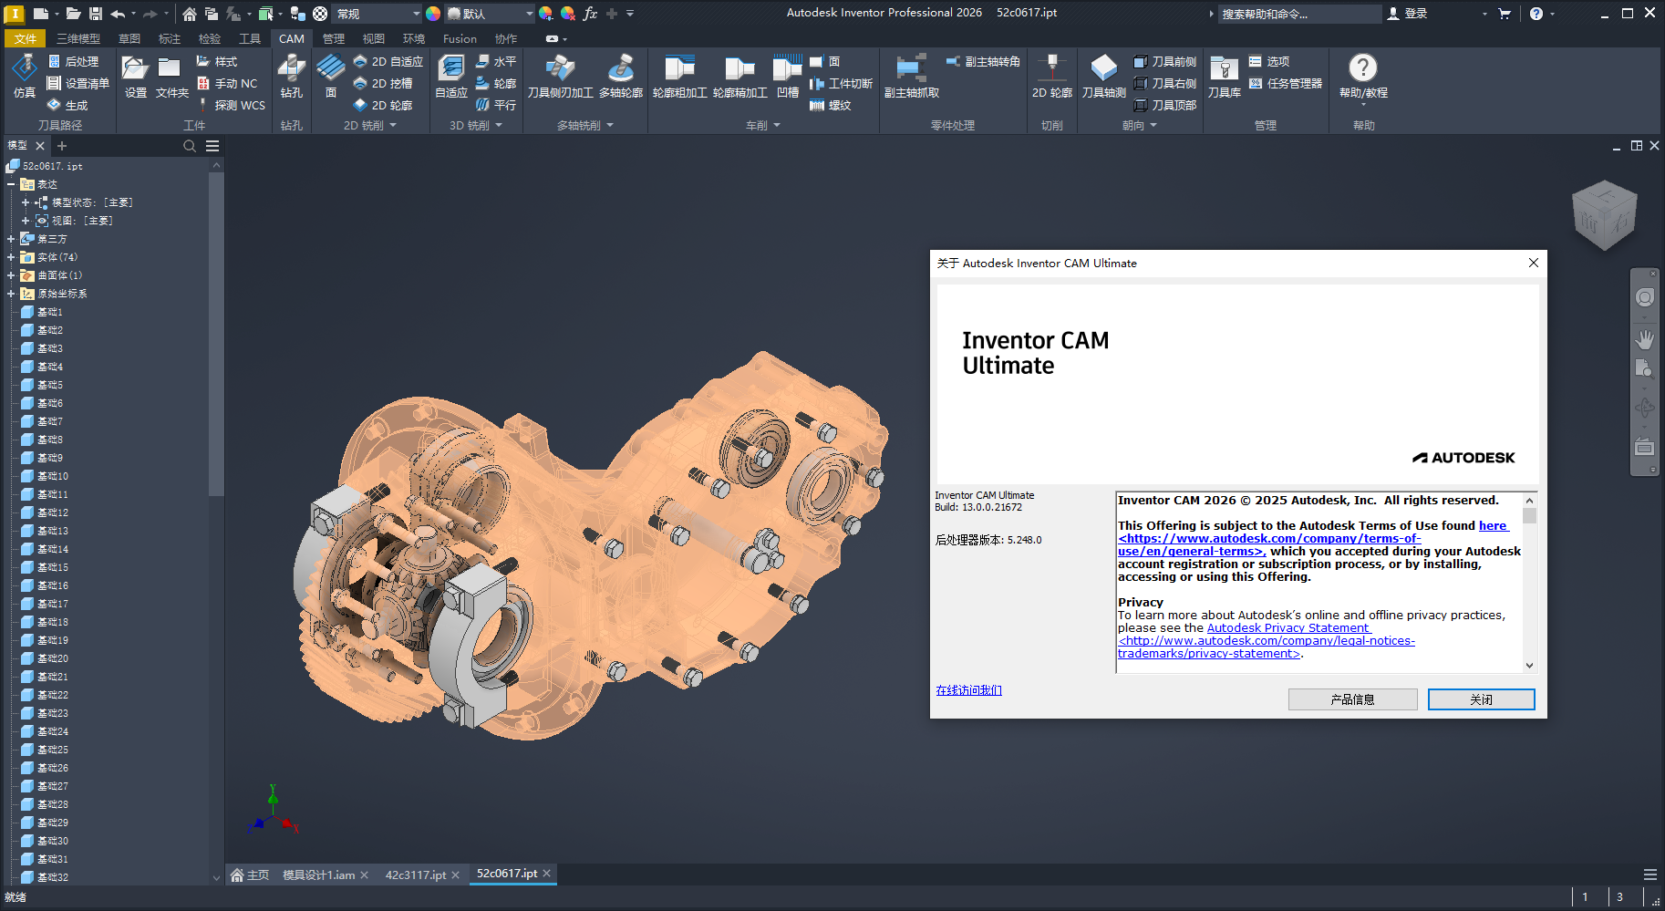Open 选项 CAM options
Image resolution: width=1665 pixels, height=911 pixels.
pos(1269,61)
